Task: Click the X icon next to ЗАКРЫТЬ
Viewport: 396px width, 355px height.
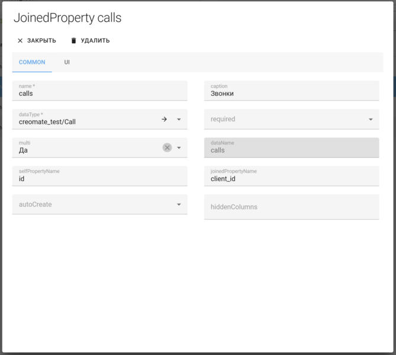Action: 20,41
